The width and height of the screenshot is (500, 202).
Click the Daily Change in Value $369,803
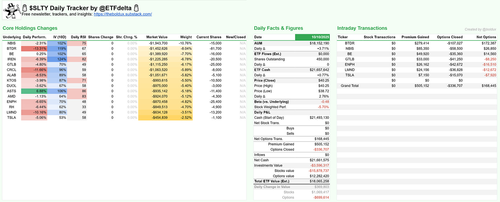322,187
